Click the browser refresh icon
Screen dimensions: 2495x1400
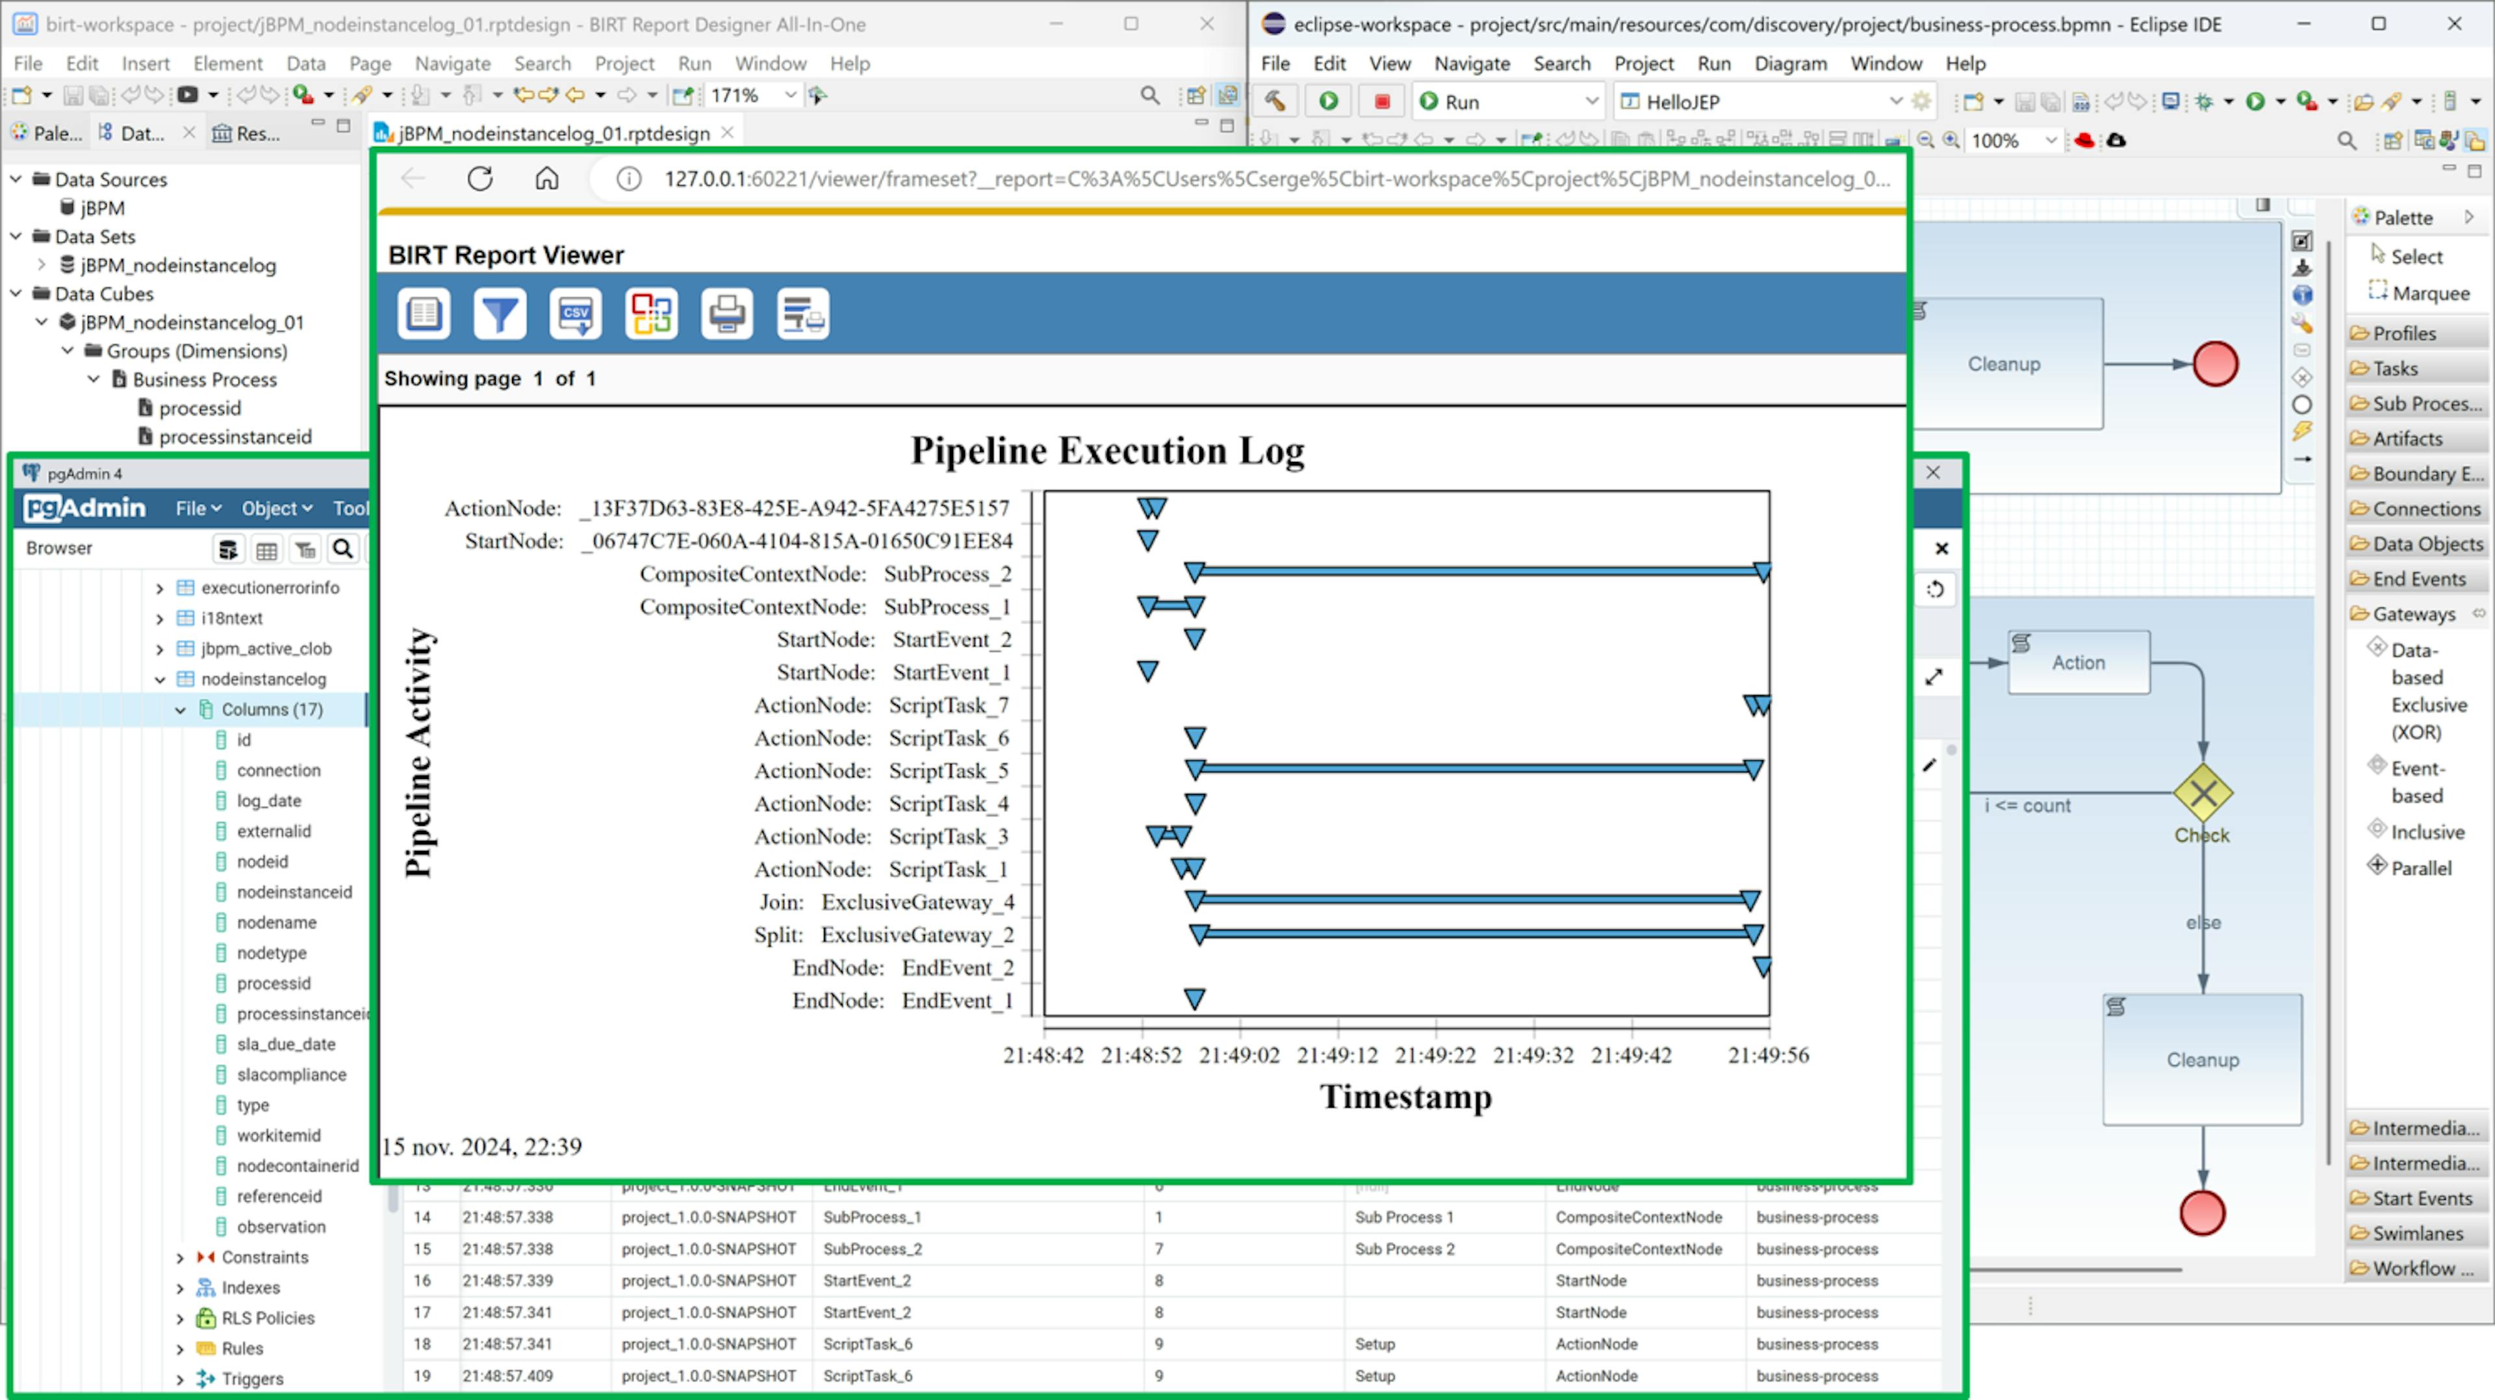tap(480, 179)
